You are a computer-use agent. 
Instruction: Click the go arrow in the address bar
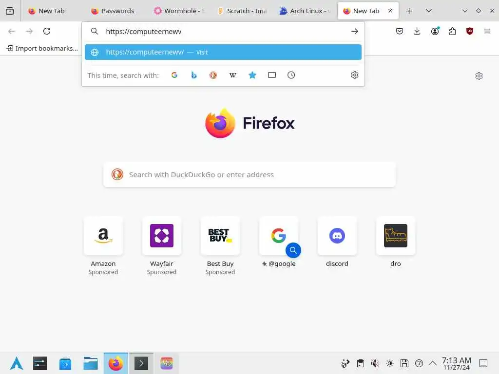click(355, 31)
